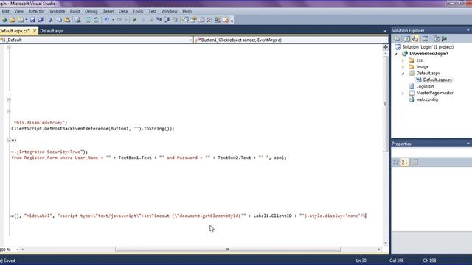The image size is (472, 265).
Task: Open the Window menu
Action: tap(169, 11)
